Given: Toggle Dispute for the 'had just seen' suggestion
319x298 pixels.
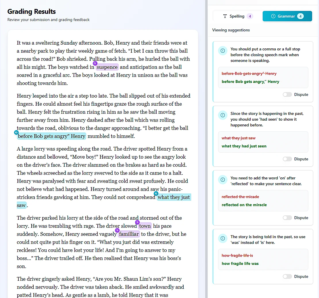Looking at the screenshot, I should pyautogui.click(x=287, y=159).
